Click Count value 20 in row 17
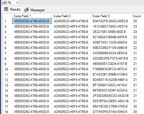This screenshot has height=114, width=144. [137, 106]
